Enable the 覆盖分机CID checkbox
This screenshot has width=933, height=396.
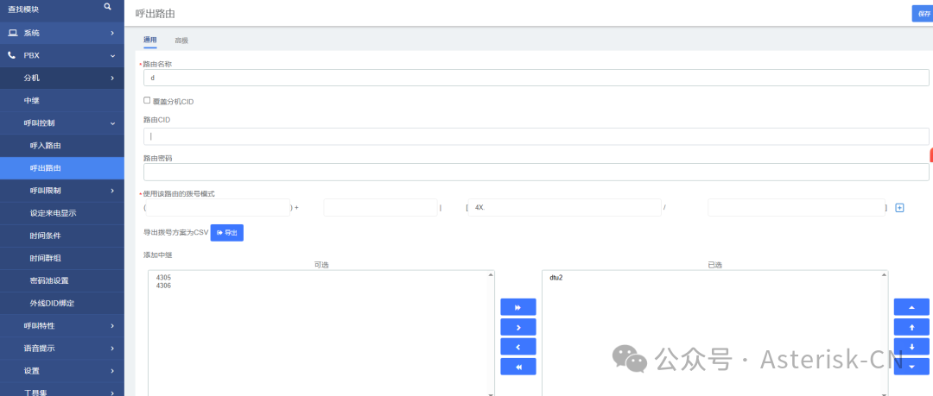click(147, 101)
